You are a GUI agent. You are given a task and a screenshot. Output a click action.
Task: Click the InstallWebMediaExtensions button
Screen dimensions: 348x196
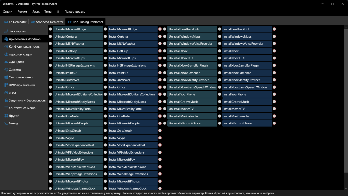point(133,167)
